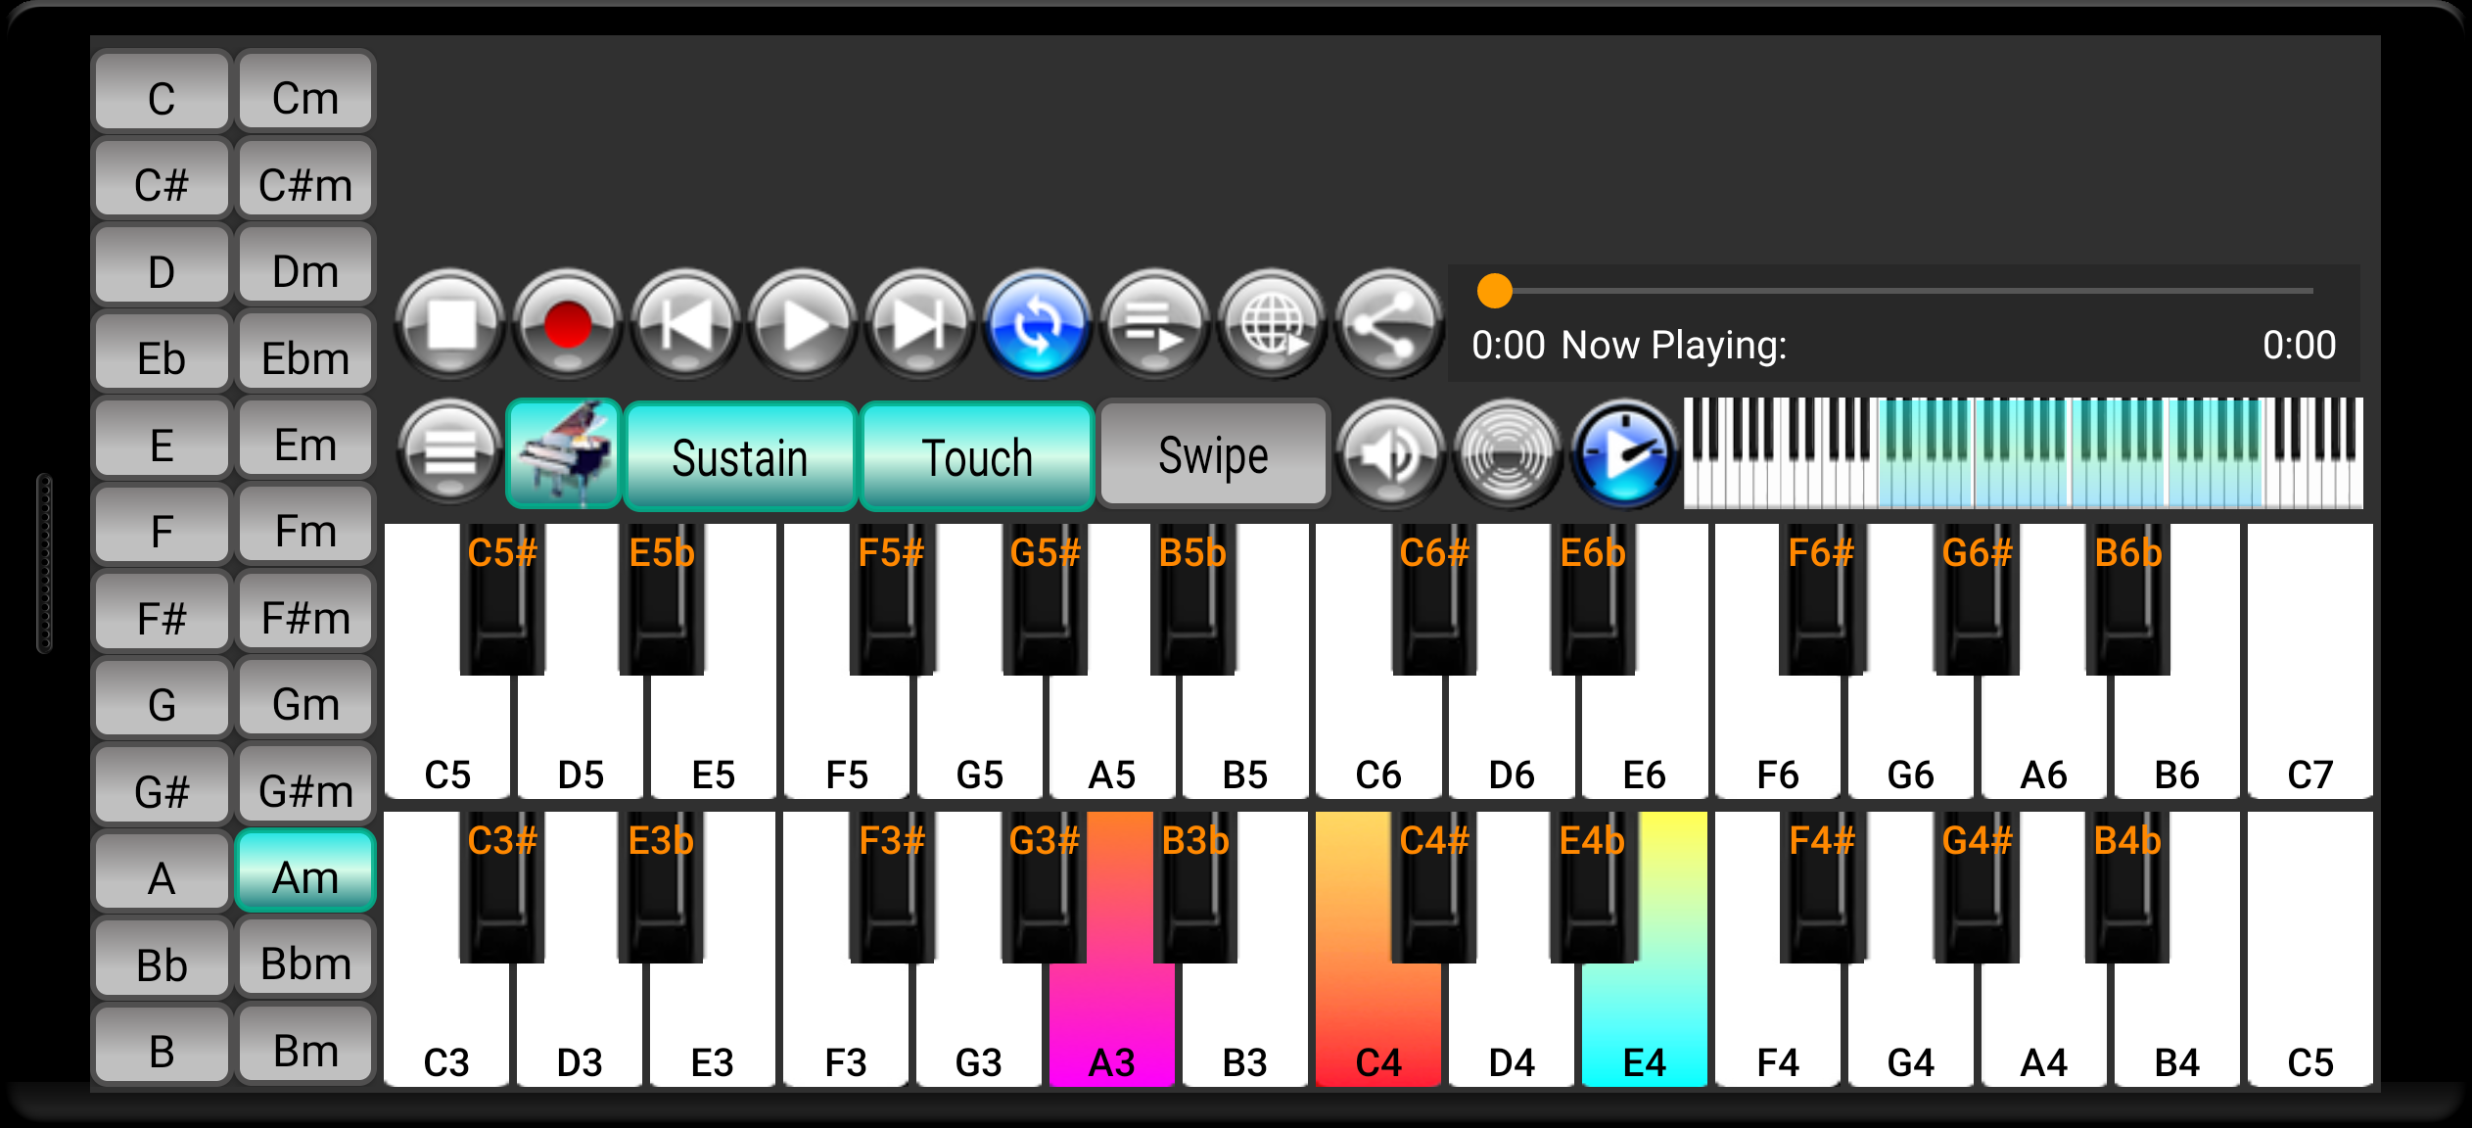The image size is (2472, 1128).
Task: Select the G# chord button
Action: (x=162, y=785)
